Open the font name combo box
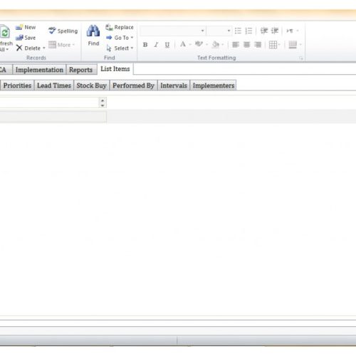 click(172, 31)
